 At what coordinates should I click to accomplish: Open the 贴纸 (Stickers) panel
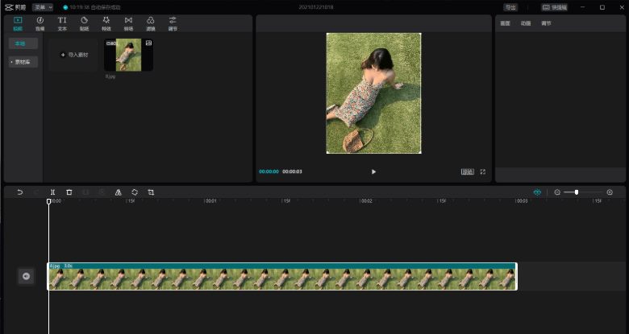pyautogui.click(x=84, y=23)
